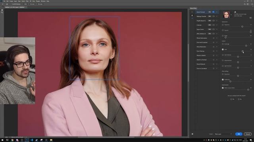Enable the Colorize filter toggle
The height and width of the screenshot is (142, 254).
[x=214, y=25]
